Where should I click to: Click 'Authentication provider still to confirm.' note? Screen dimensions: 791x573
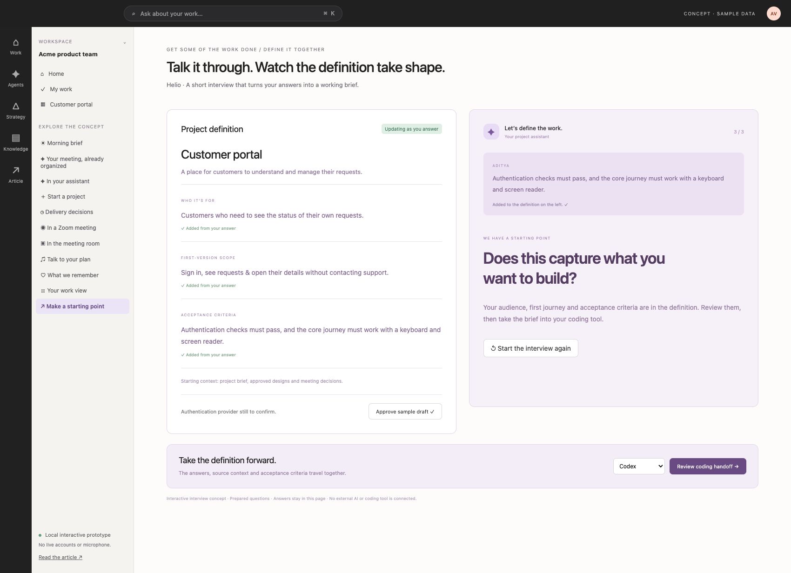[228, 412]
